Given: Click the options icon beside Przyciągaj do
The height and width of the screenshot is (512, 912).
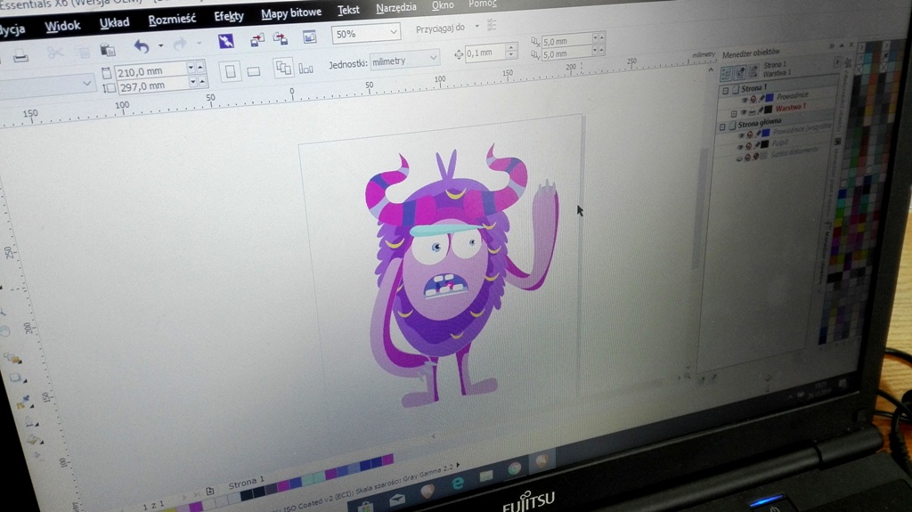Looking at the screenshot, I should pyautogui.click(x=492, y=24).
